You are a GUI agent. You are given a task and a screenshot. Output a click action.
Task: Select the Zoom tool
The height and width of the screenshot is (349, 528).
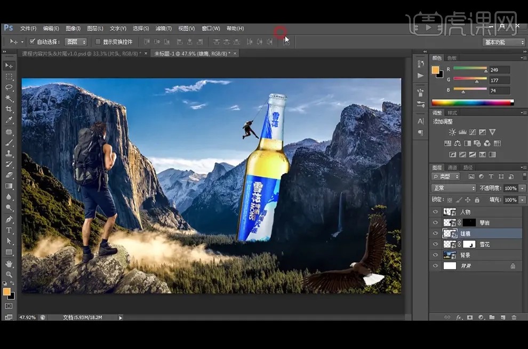pyautogui.click(x=9, y=274)
